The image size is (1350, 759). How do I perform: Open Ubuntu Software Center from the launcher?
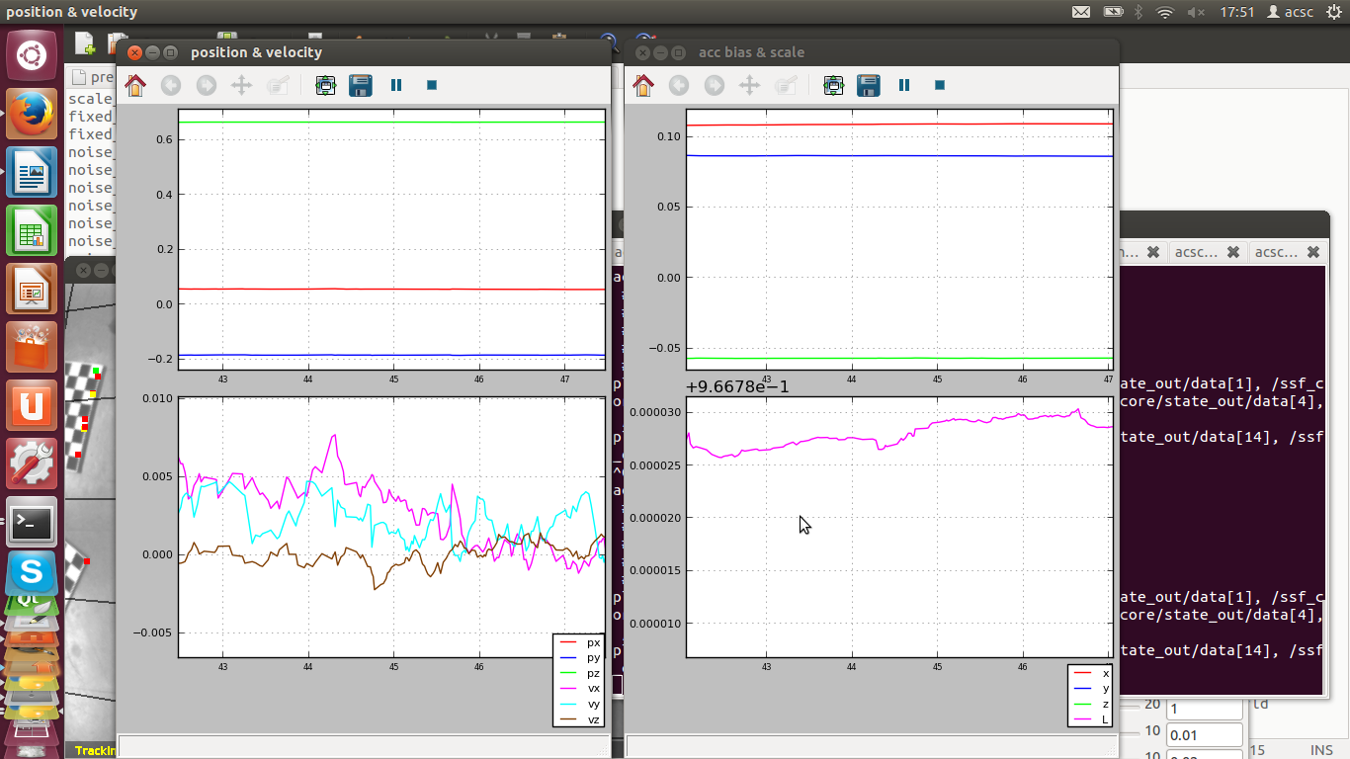(x=32, y=348)
